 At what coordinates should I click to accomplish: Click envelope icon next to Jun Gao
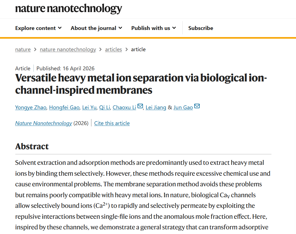tap(197, 106)
